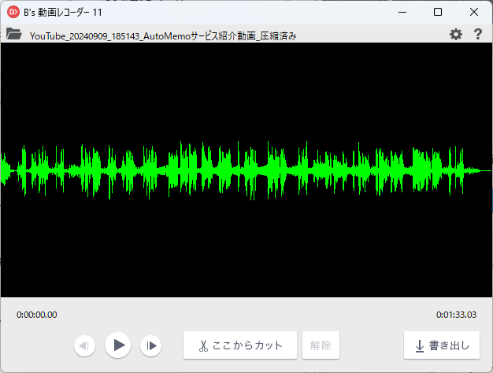The image size is (493, 373).
Task: Play the recorded audio
Action: pyautogui.click(x=118, y=345)
